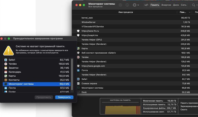The image size is (198, 117).
Task: Click the Имя процесса column header
Action: coord(126,12)
